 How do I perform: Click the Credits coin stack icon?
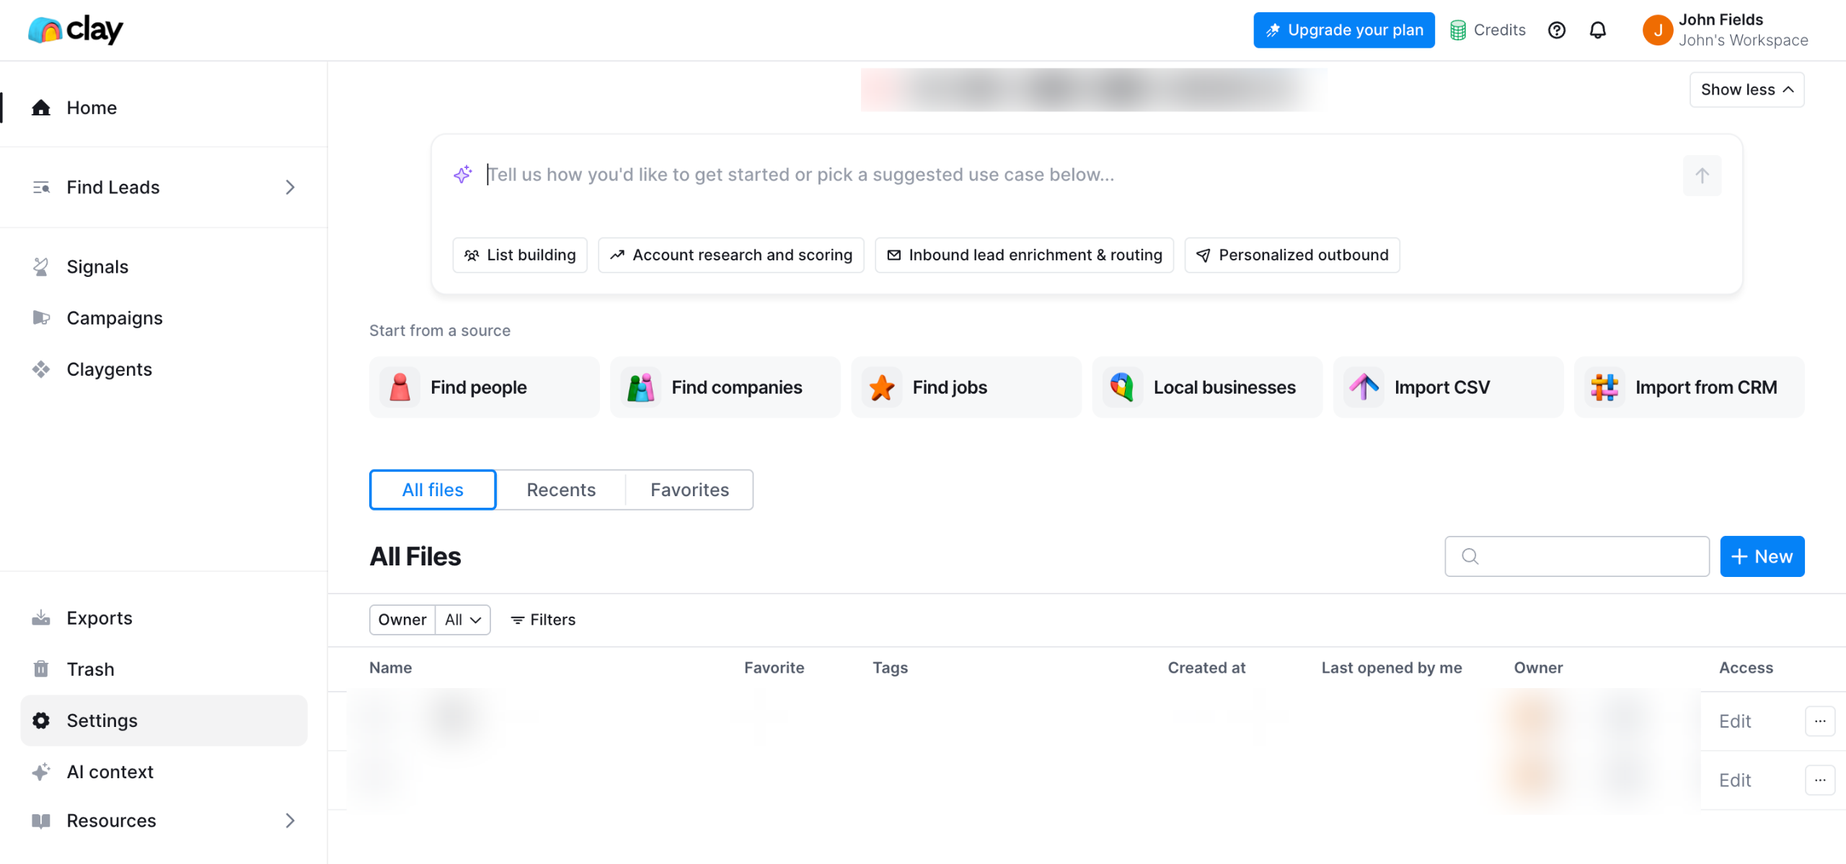(1457, 30)
